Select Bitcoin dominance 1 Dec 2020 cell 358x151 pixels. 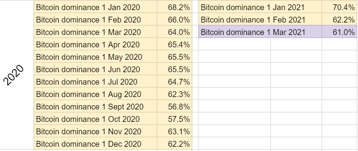pos(96,144)
